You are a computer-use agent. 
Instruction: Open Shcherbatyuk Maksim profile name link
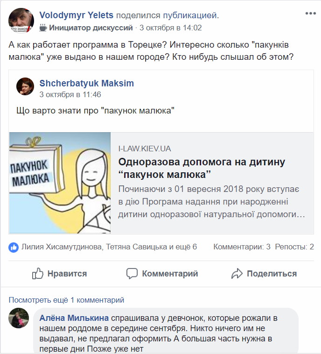[x=87, y=83]
